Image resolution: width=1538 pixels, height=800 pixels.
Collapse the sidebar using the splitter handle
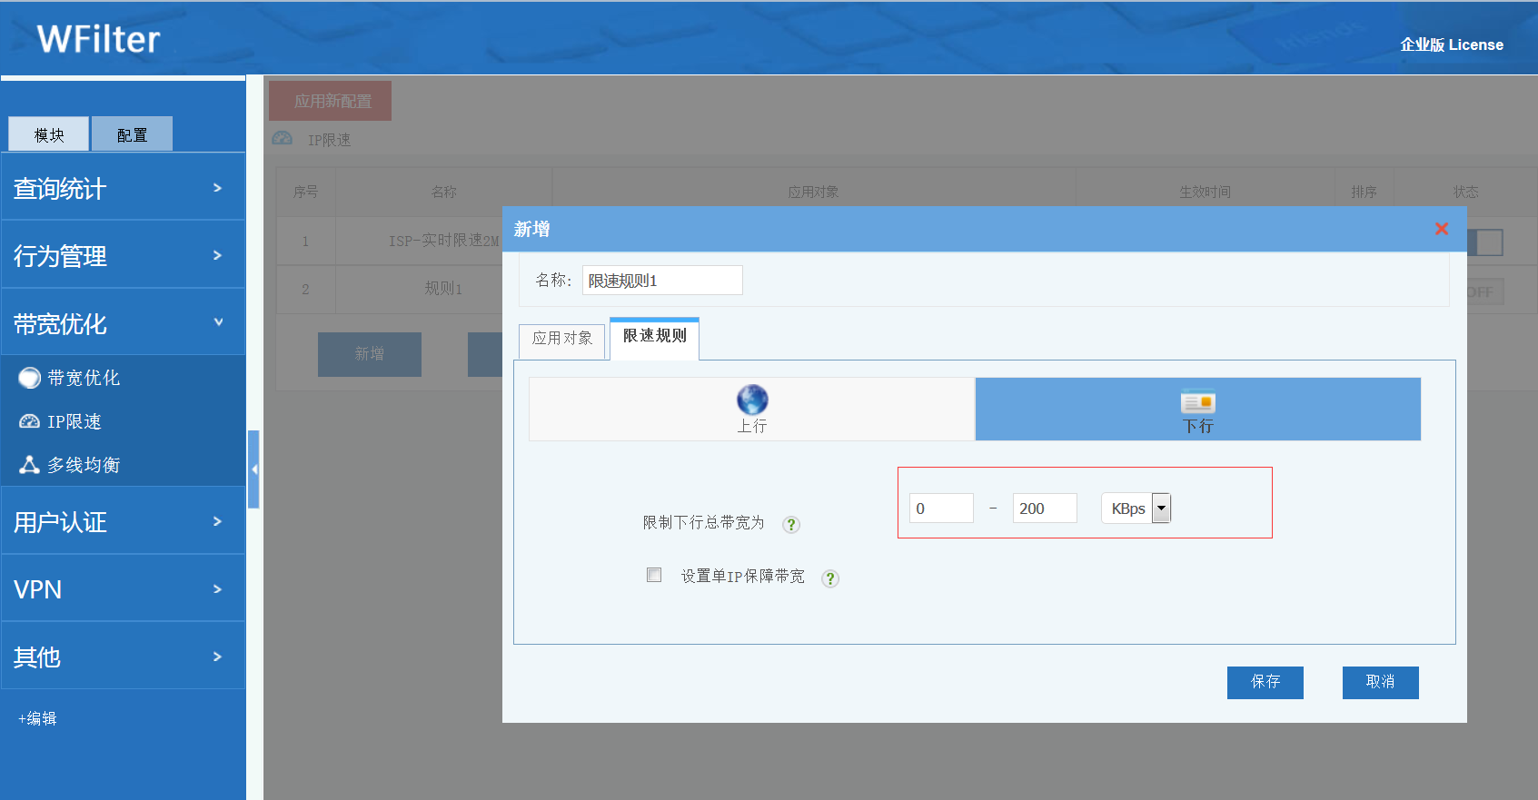point(254,469)
